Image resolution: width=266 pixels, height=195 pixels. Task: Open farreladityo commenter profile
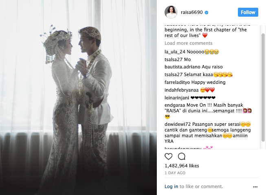click(177, 82)
